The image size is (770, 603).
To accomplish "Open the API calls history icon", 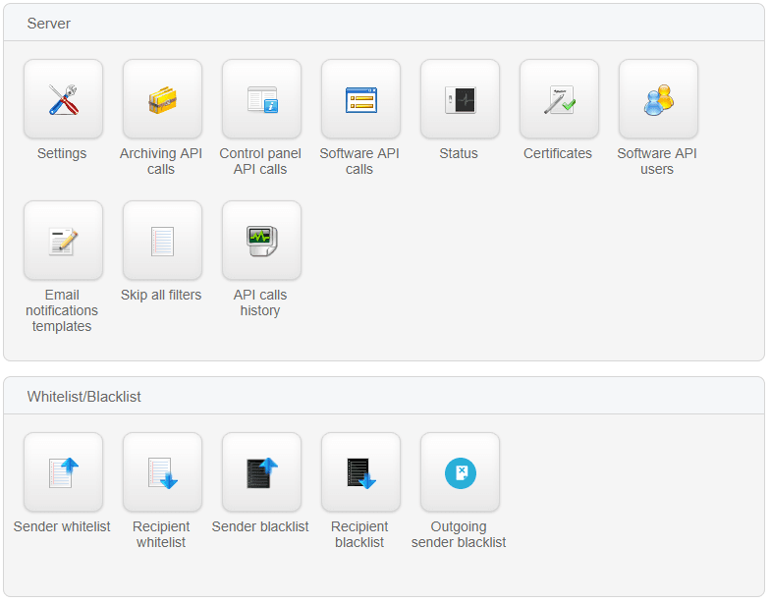I will (261, 241).
